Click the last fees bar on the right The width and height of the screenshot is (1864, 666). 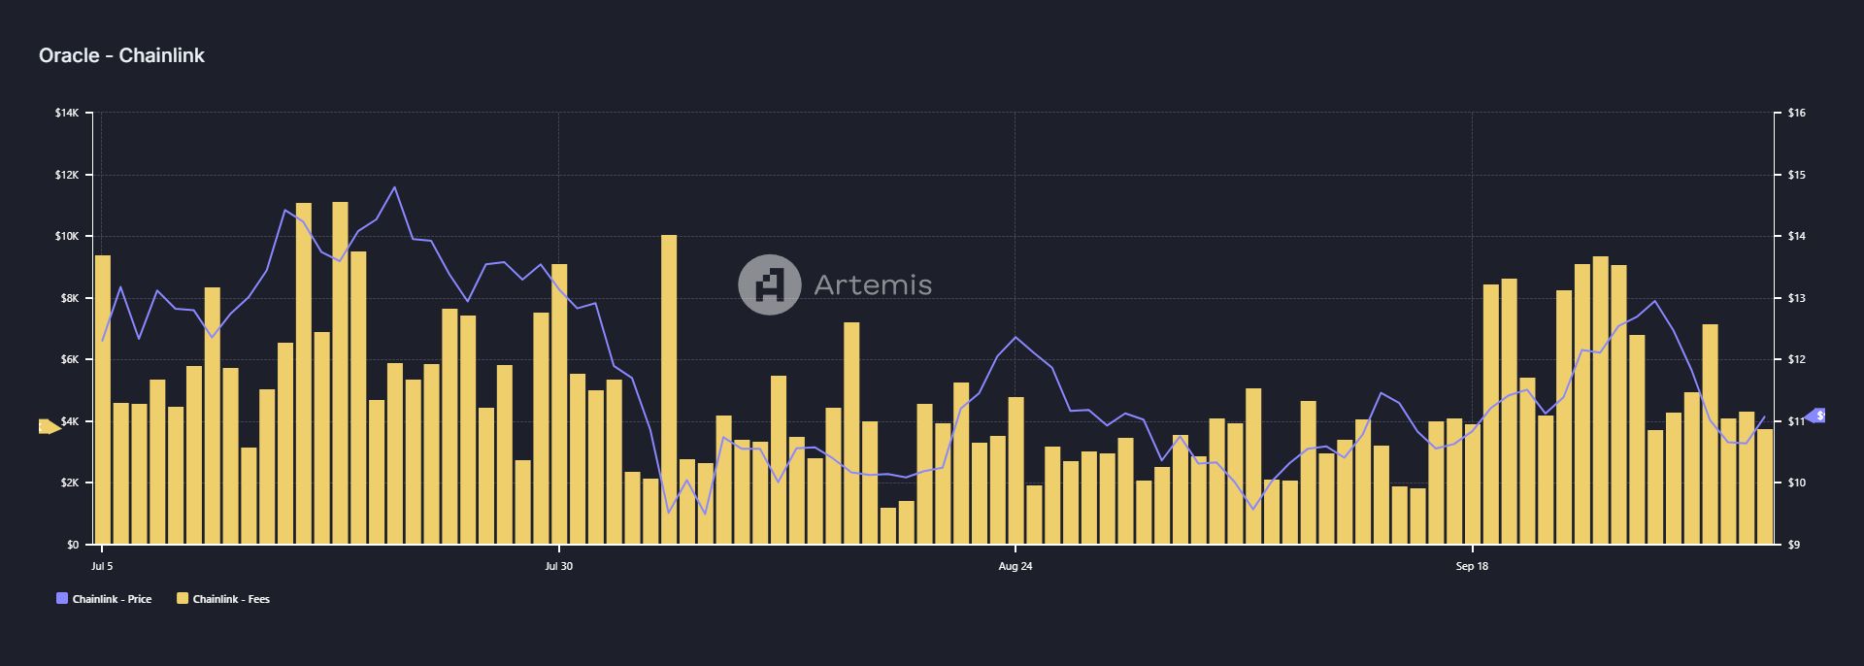1765,486
